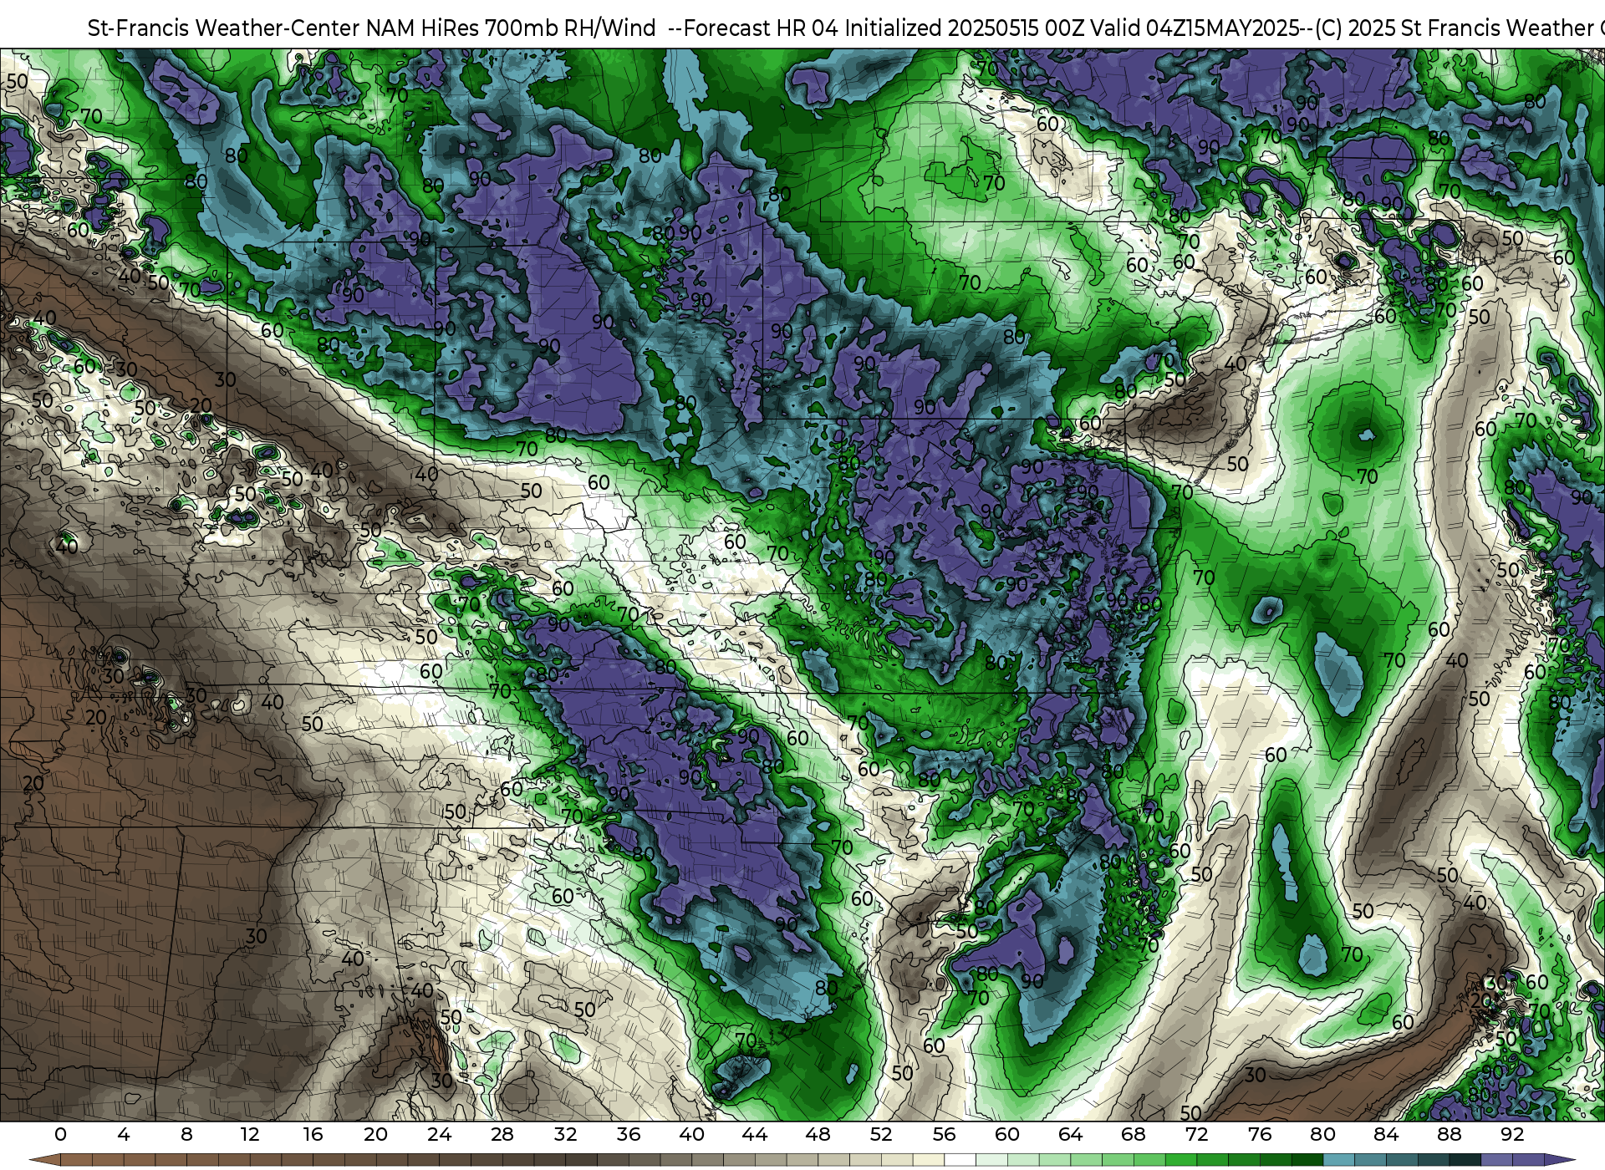The height and width of the screenshot is (1170, 1605).
Task: Click "NAM HiRes 700mb RH/Wind" in the title
Action: [x=512, y=28]
